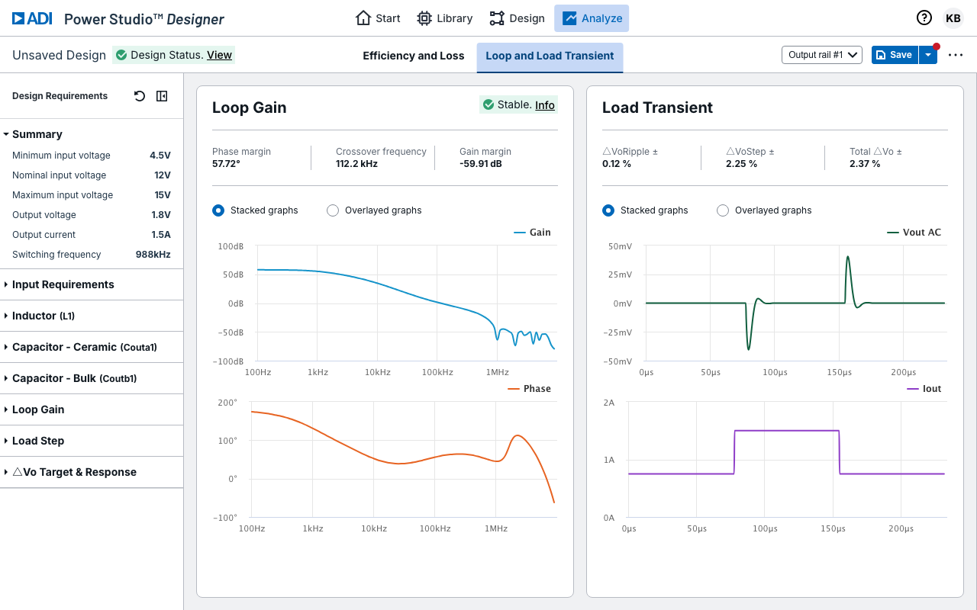The height and width of the screenshot is (610, 977).
Task: Expand the △Vo Target & Response section
Action: point(92,472)
